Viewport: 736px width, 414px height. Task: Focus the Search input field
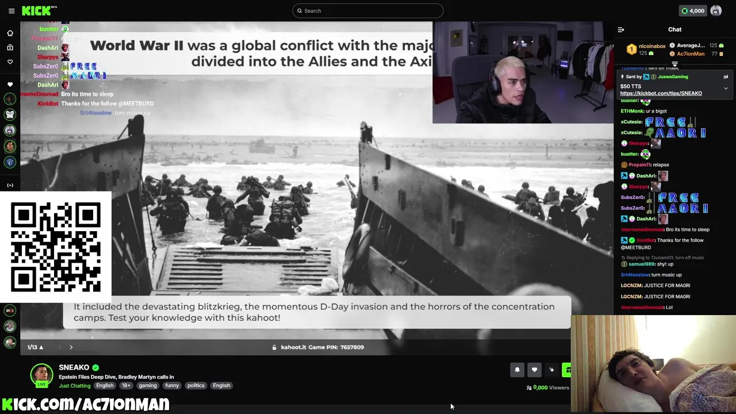tap(368, 11)
